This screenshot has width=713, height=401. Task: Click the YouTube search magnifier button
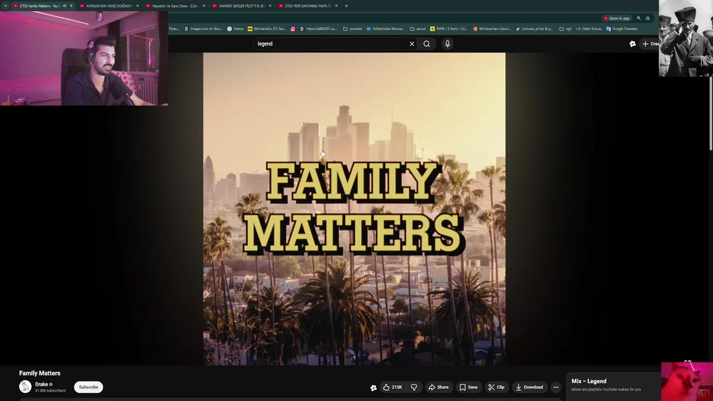(x=427, y=43)
